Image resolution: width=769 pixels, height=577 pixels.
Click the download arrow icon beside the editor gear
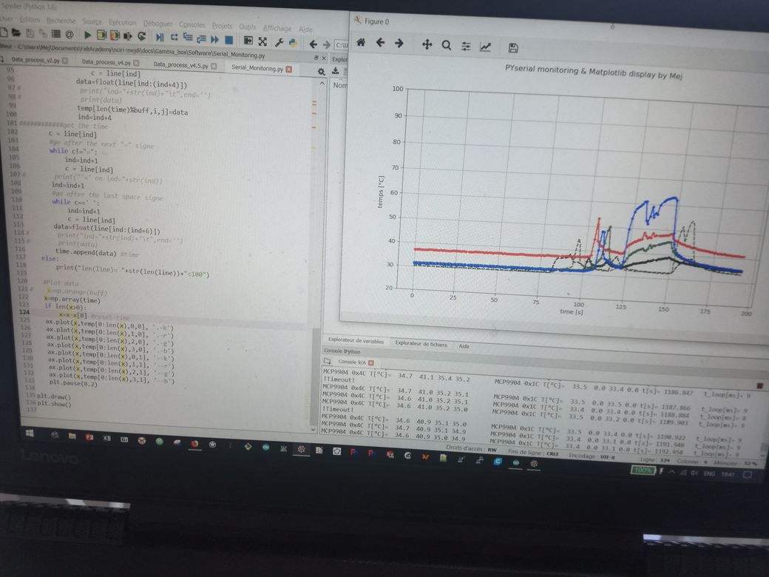pos(336,71)
